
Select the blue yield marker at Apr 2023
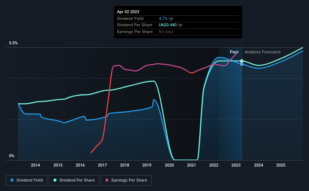(x=242, y=64)
